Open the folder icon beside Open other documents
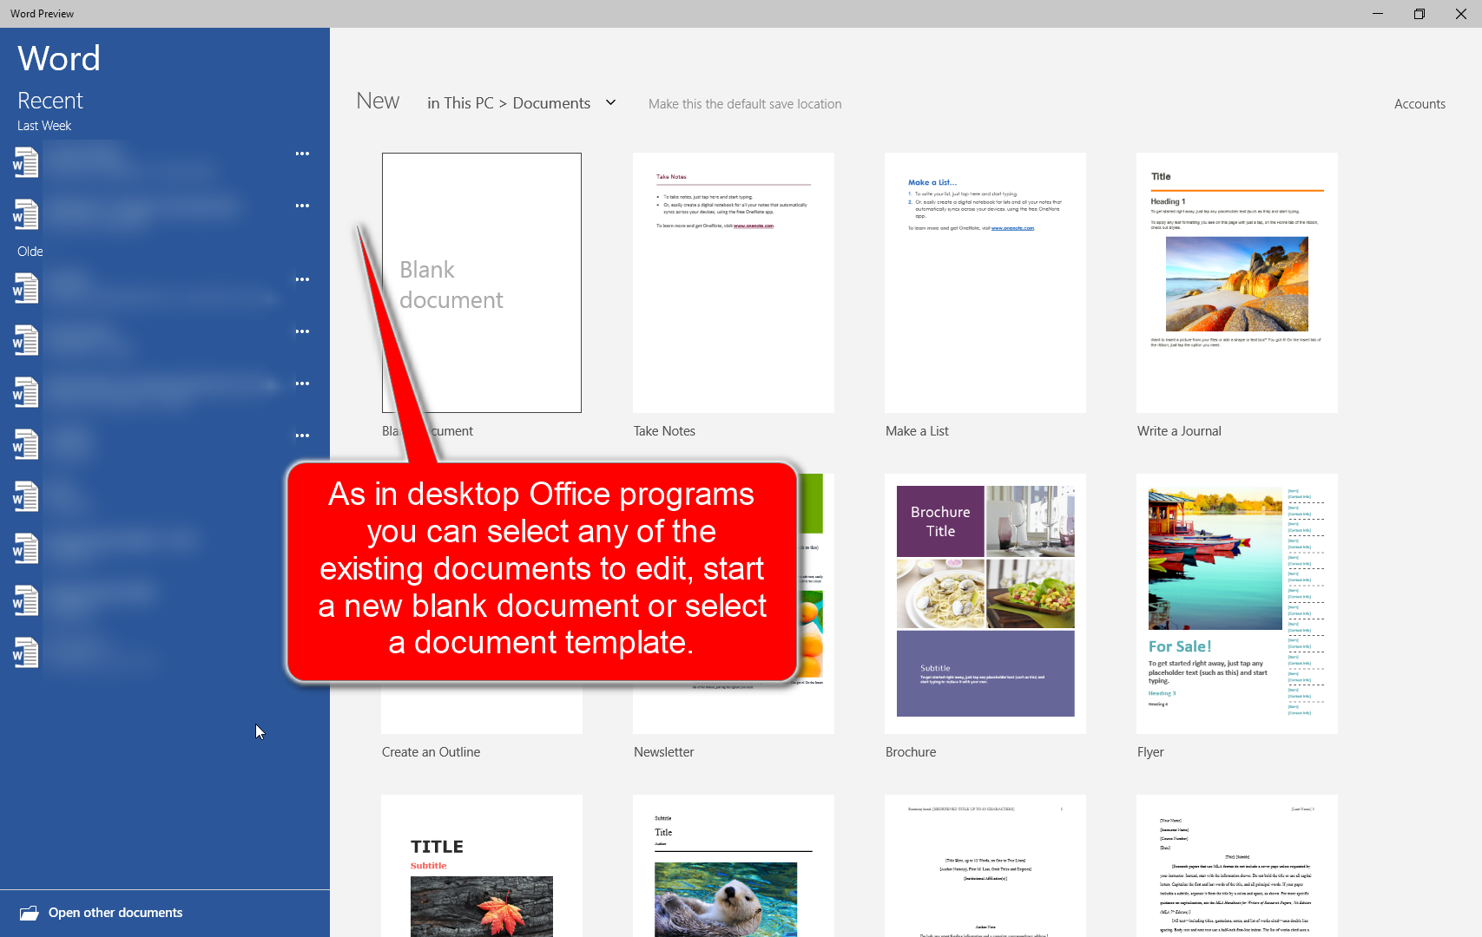This screenshot has height=937, width=1482. tap(29, 913)
